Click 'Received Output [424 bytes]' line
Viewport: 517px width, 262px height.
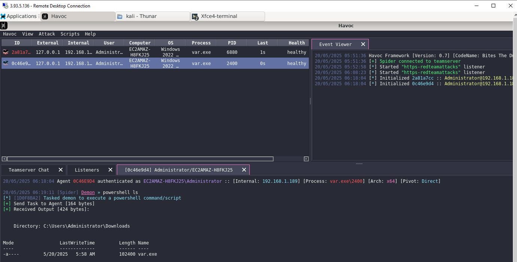[46, 209]
